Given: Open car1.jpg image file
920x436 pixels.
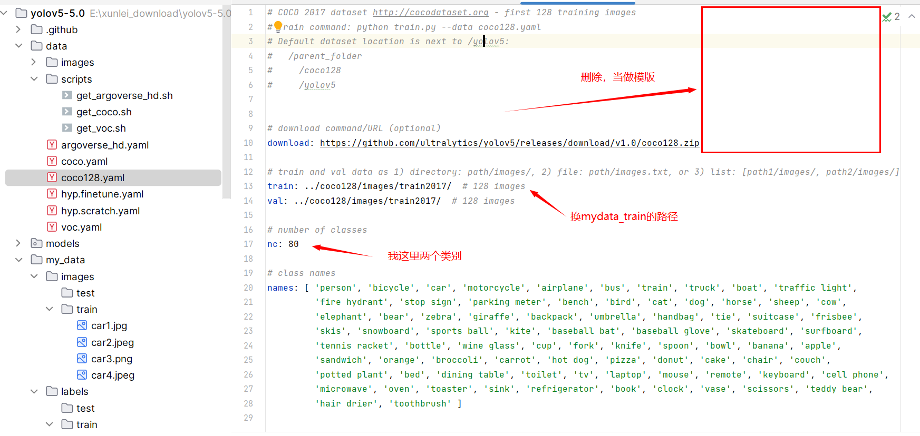Looking at the screenshot, I should [109, 325].
